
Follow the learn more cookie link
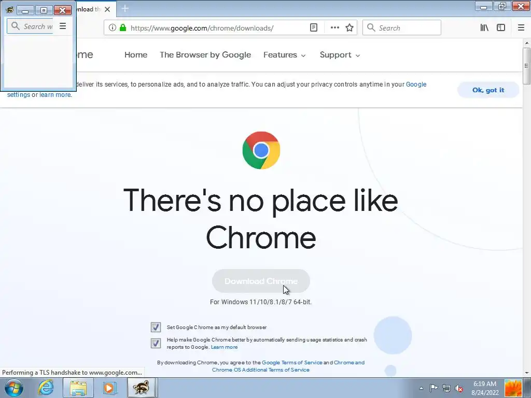point(55,95)
